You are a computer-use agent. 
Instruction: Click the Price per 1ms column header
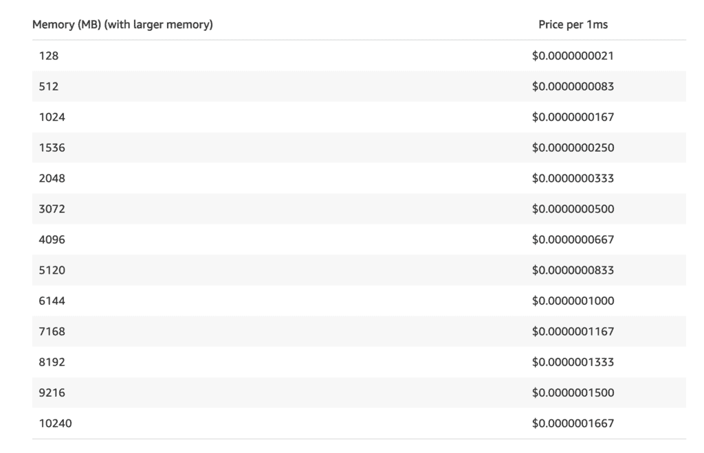[x=573, y=25]
